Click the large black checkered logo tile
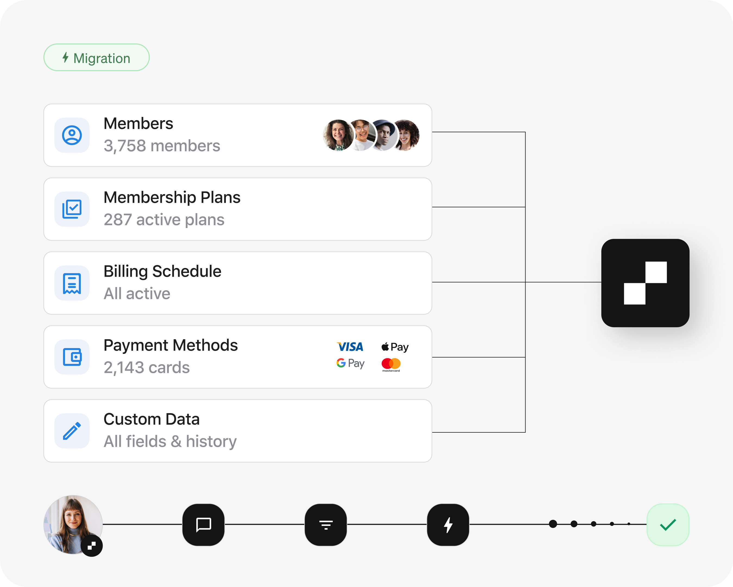733x587 pixels. point(645,283)
